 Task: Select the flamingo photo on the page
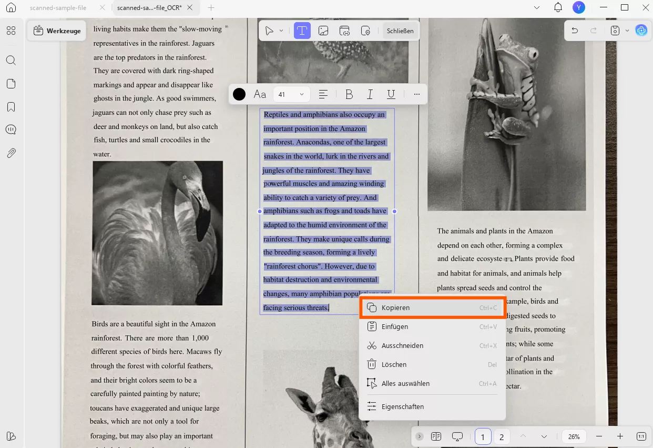(157, 233)
